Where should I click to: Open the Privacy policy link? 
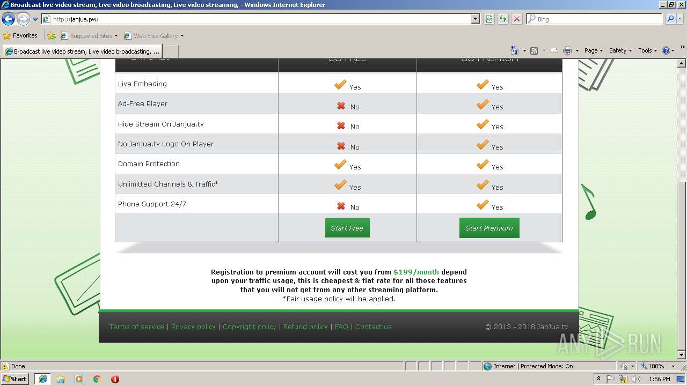(x=193, y=326)
